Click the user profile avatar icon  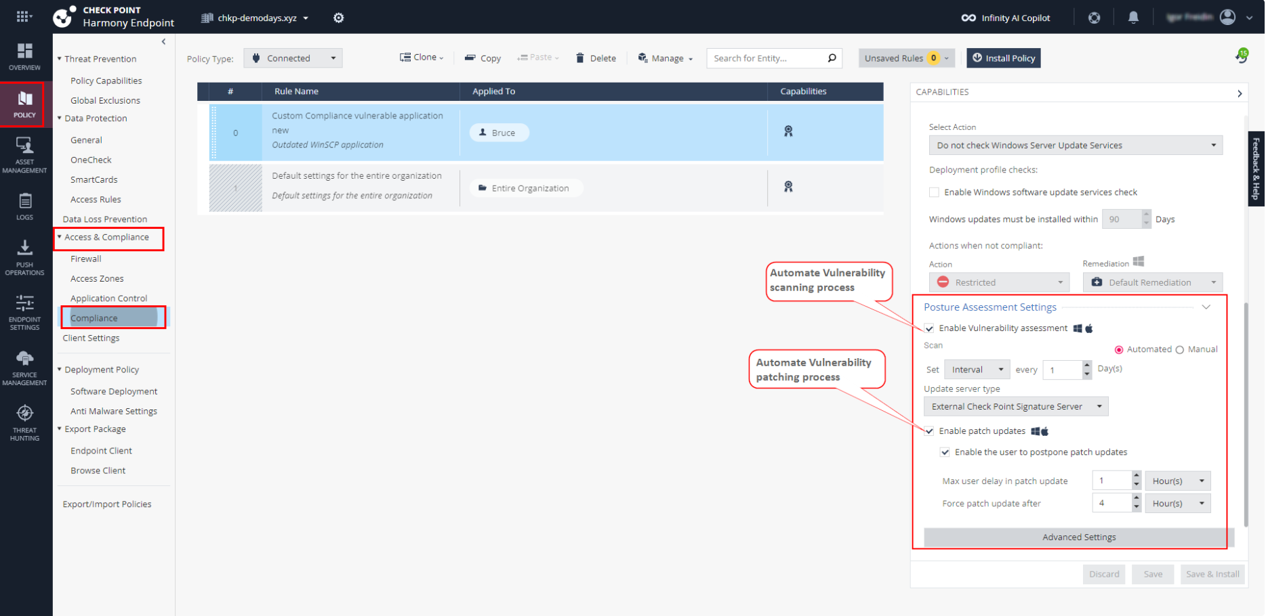[1227, 17]
